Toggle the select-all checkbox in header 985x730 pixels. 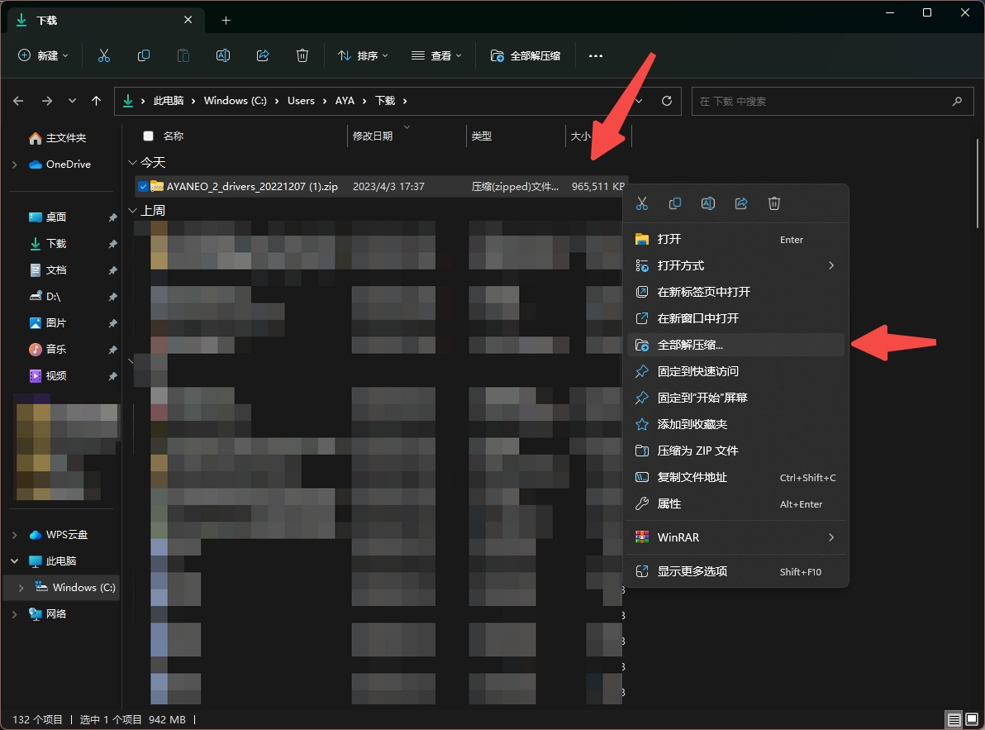point(149,136)
